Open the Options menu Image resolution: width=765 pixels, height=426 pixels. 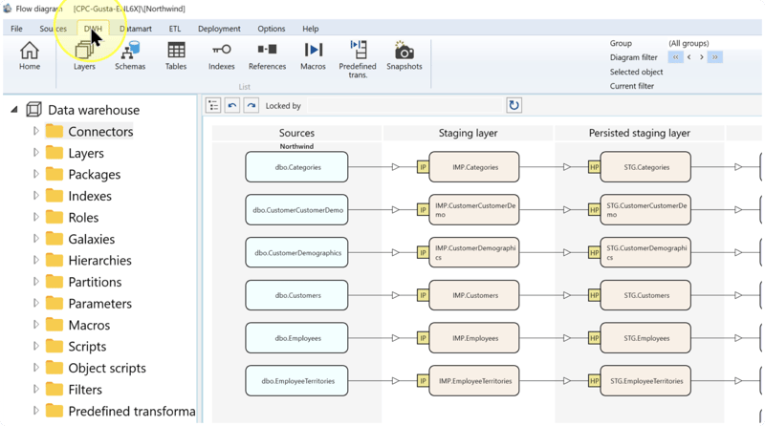(272, 29)
